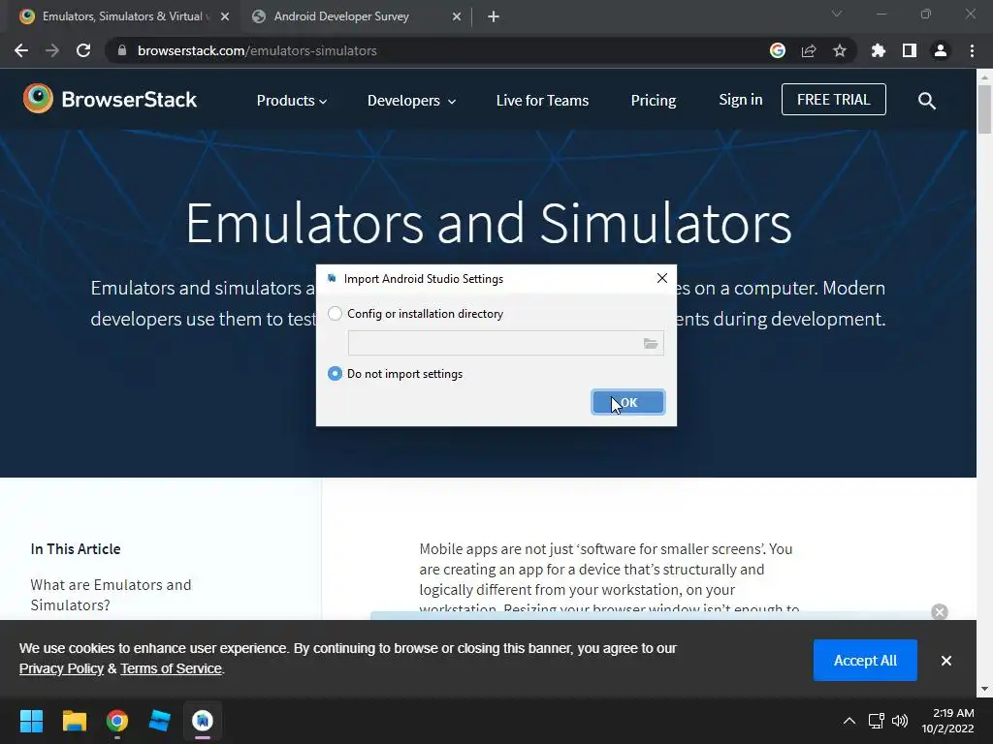Image resolution: width=993 pixels, height=744 pixels.
Task: Switch to the Android Developer Survey tab
Action: tap(341, 16)
